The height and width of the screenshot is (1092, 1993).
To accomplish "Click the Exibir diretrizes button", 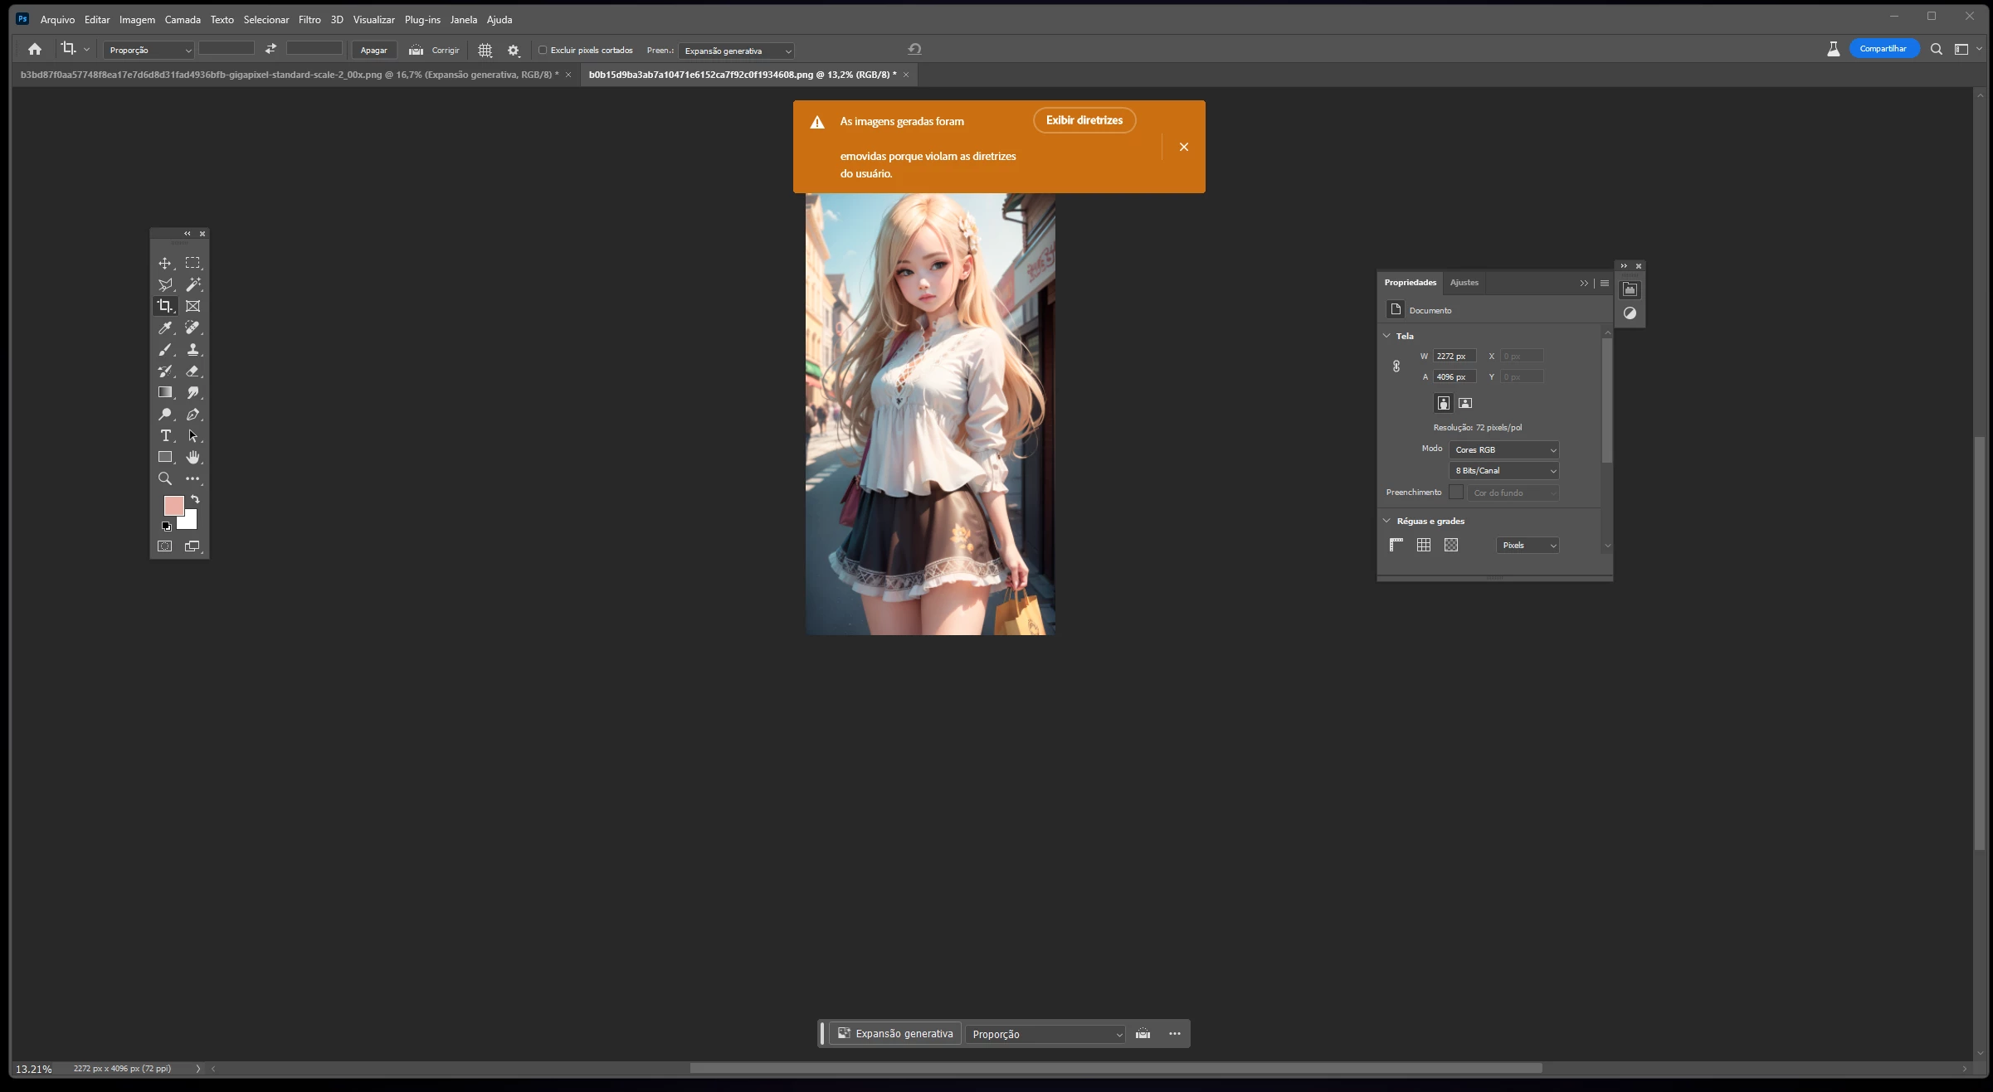I will [1084, 120].
